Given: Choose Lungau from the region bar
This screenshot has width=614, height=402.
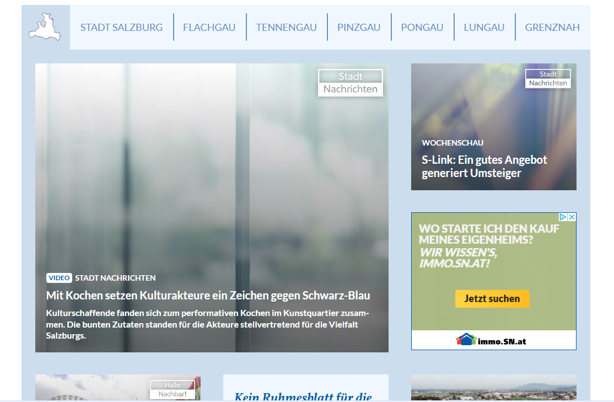Looking at the screenshot, I should (484, 28).
